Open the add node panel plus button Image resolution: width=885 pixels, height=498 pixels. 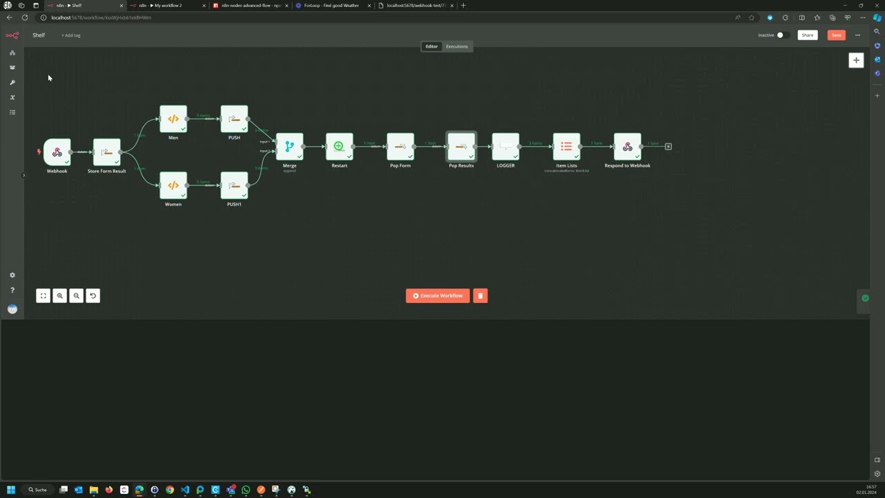tap(856, 60)
